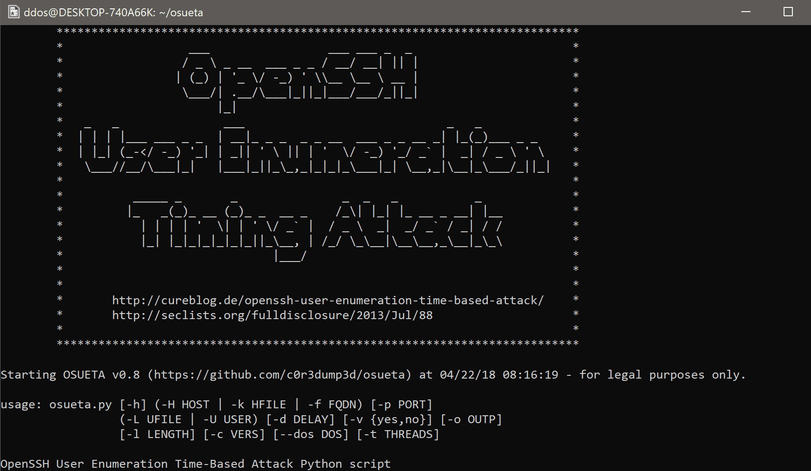
Task: Click 'for legal purposes only.' text
Action: pyautogui.click(x=663, y=375)
